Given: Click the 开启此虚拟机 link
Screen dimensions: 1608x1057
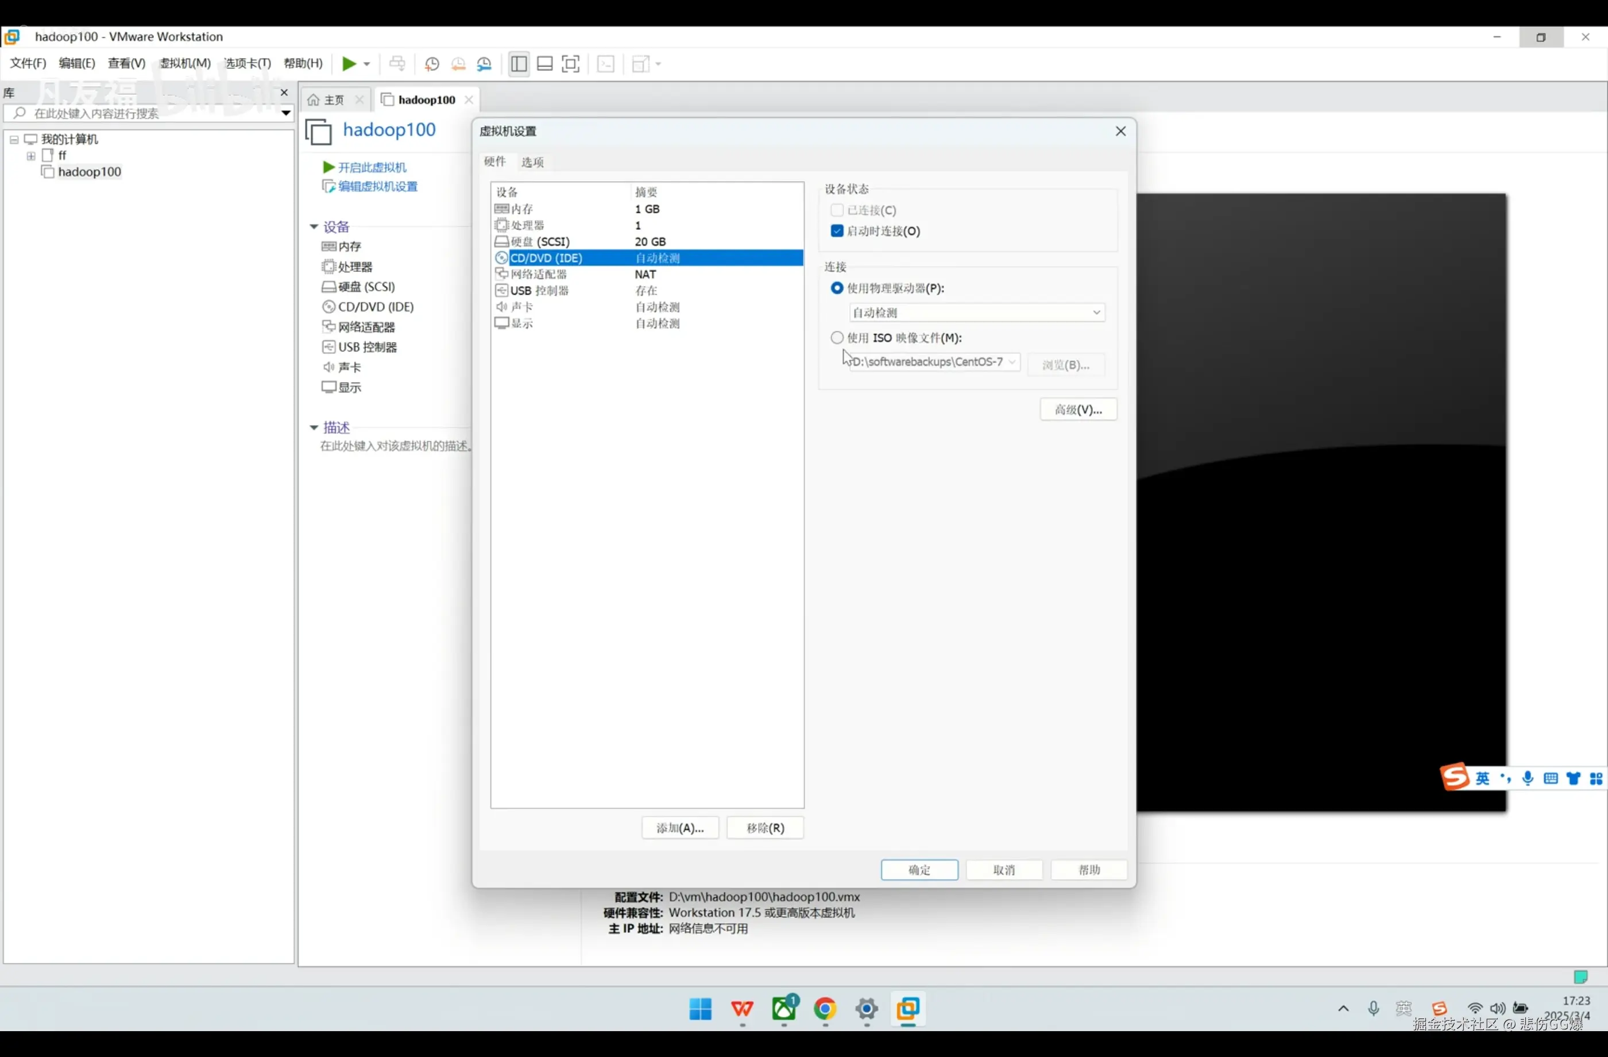Looking at the screenshot, I should click(x=372, y=167).
